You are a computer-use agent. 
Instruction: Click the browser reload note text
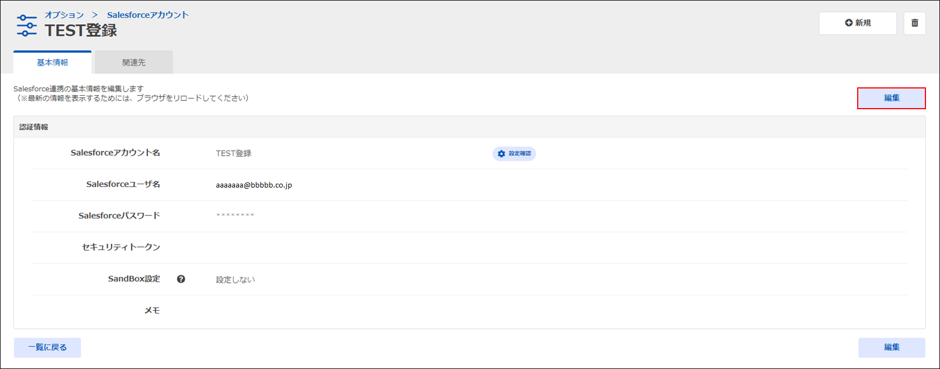[131, 98]
